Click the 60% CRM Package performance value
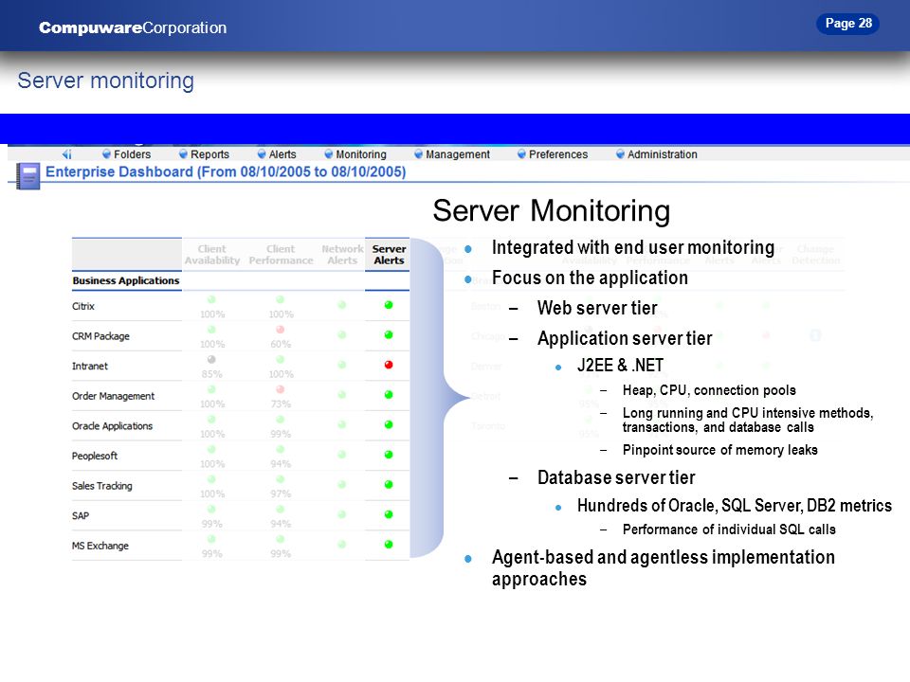The height and width of the screenshot is (682, 910). tap(281, 344)
